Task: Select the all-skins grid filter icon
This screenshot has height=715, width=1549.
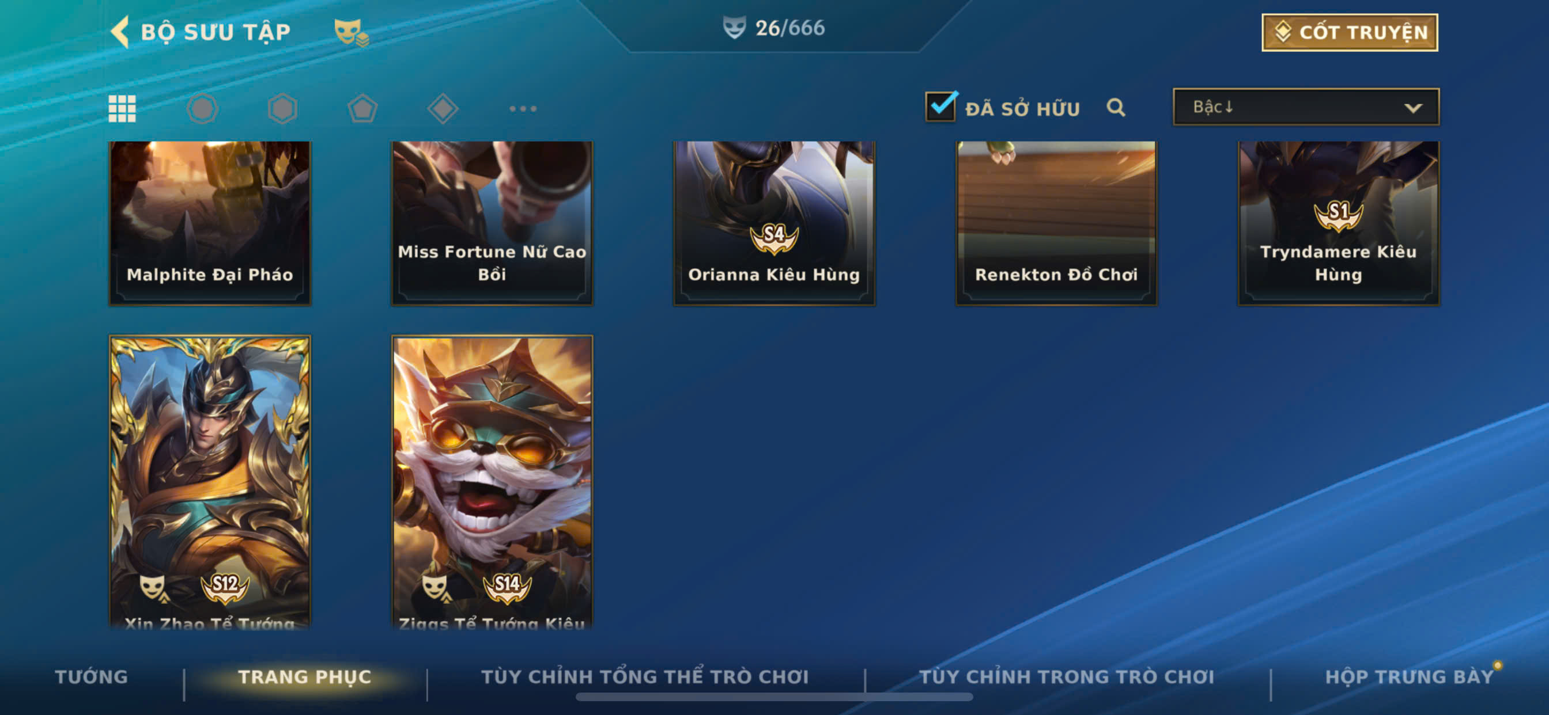Action: point(122,109)
